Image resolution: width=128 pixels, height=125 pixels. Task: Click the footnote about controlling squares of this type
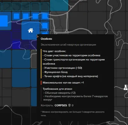tap(73, 114)
